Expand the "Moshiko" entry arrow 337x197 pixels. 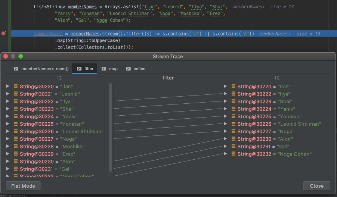click(x=8, y=147)
